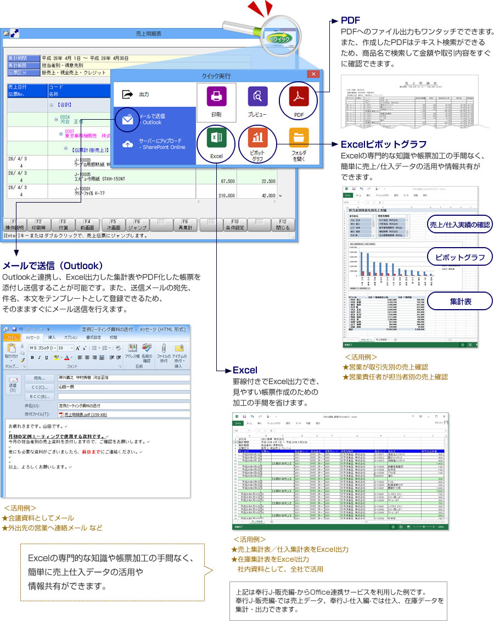Click the CC(C)... button
The image size is (494, 621).
point(40,387)
